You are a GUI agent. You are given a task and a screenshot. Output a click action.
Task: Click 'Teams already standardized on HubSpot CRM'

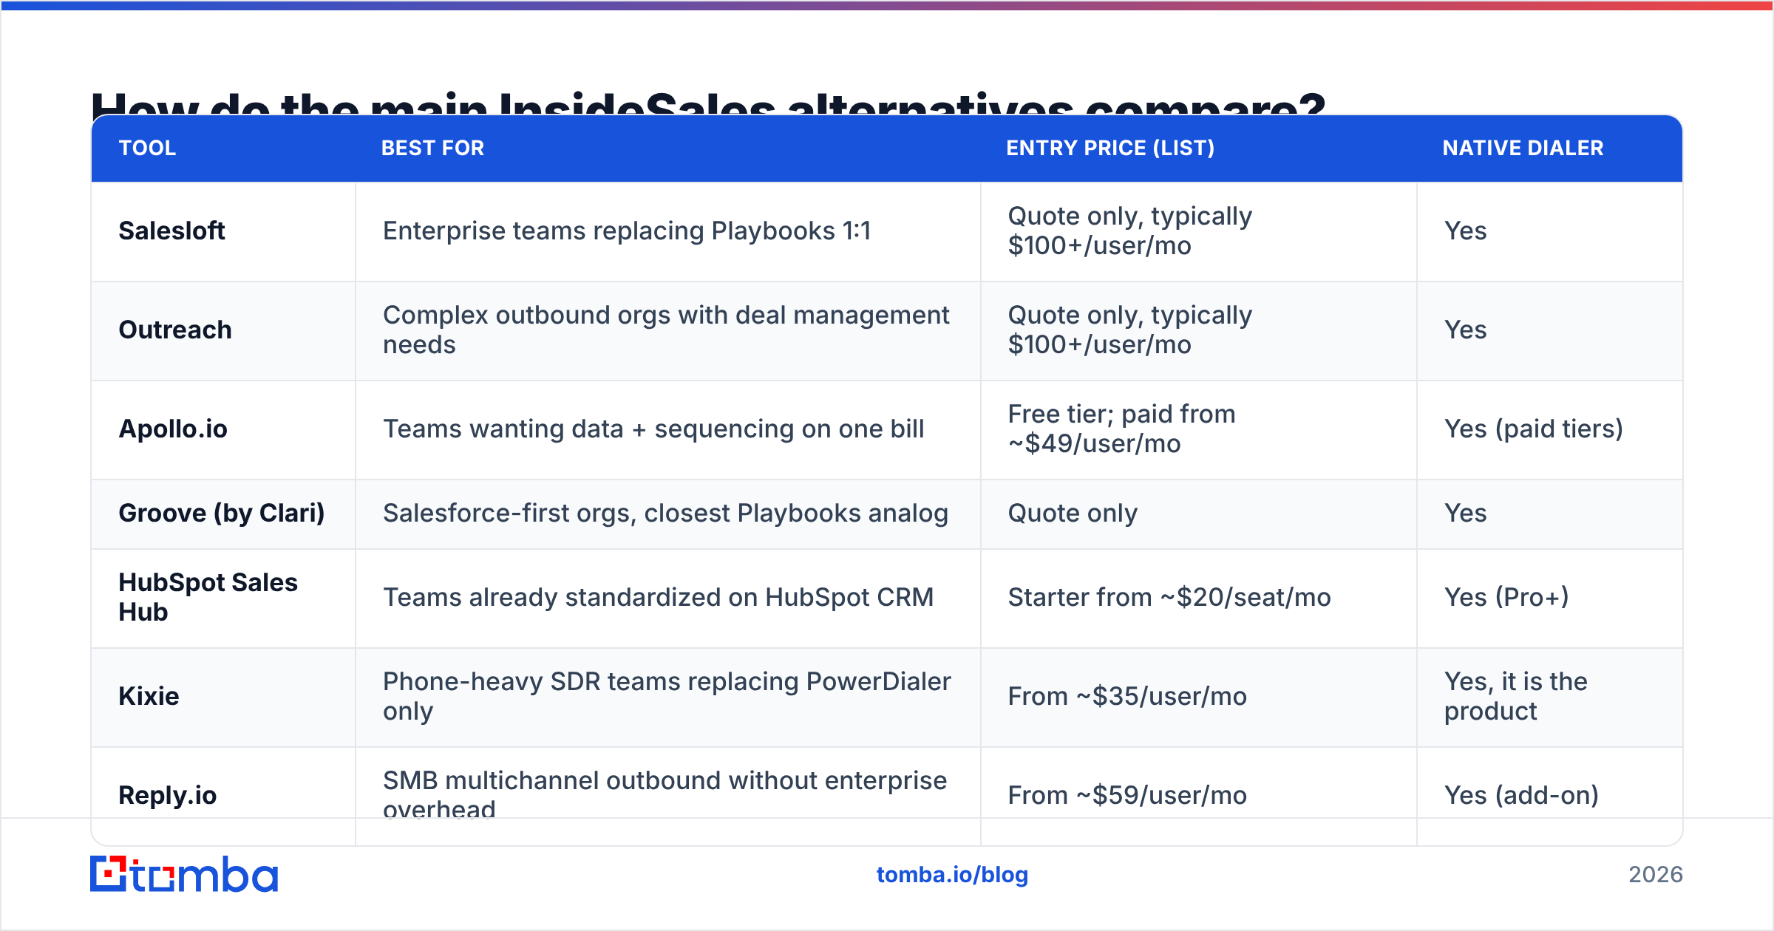point(658,597)
